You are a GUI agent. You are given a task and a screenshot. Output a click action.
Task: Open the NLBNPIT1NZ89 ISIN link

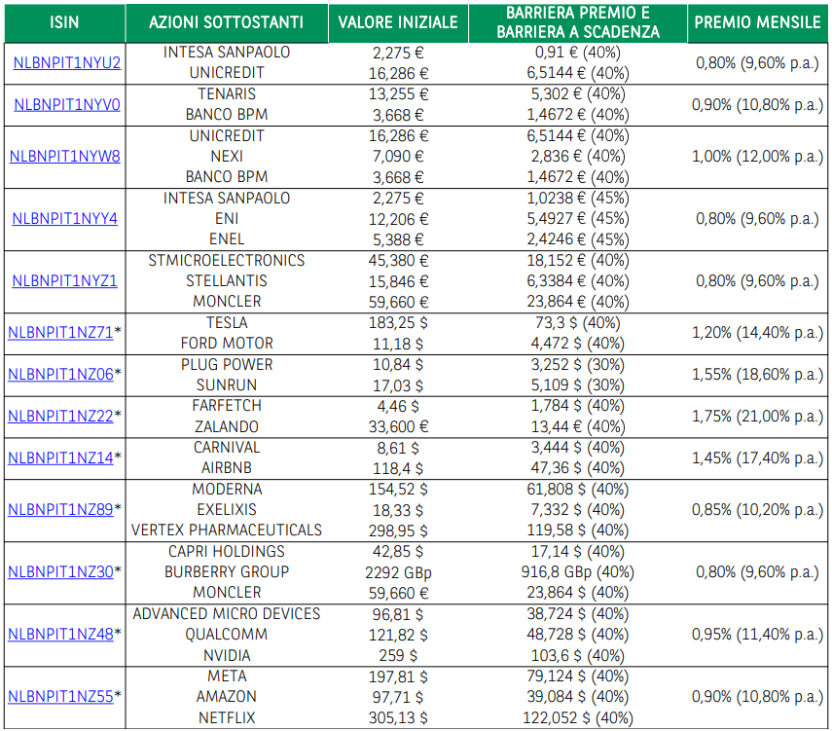(x=60, y=510)
